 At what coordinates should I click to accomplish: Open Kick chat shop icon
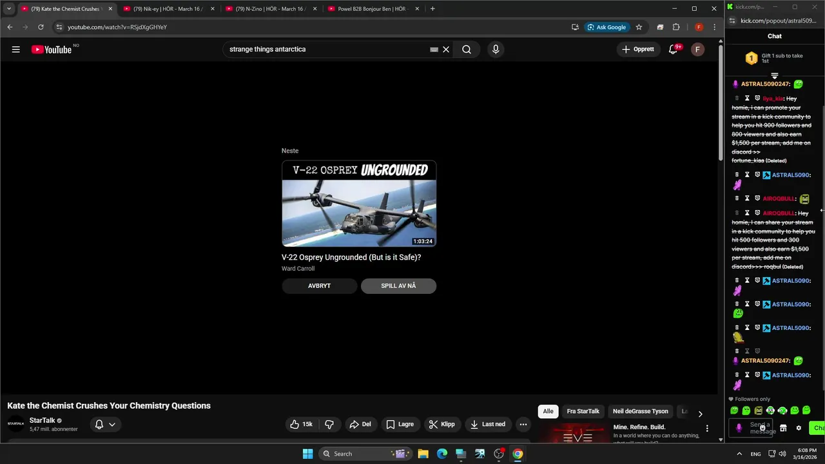pos(783,428)
